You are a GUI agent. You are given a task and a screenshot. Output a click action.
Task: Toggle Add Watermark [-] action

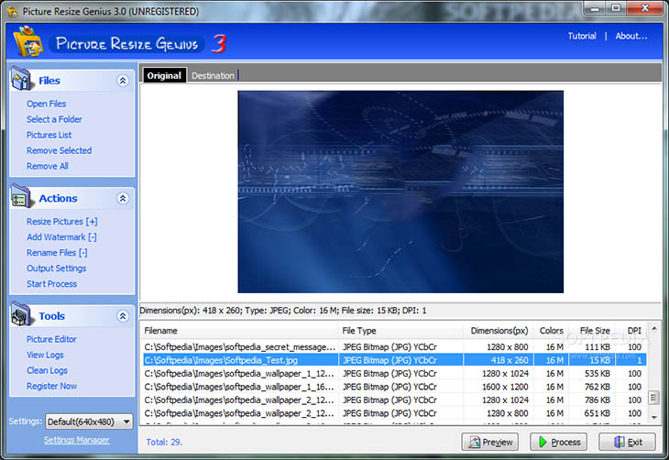pyautogui.click(x=61, y=237)
